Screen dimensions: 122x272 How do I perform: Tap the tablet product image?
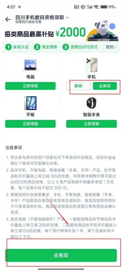[x=30, y=103]
